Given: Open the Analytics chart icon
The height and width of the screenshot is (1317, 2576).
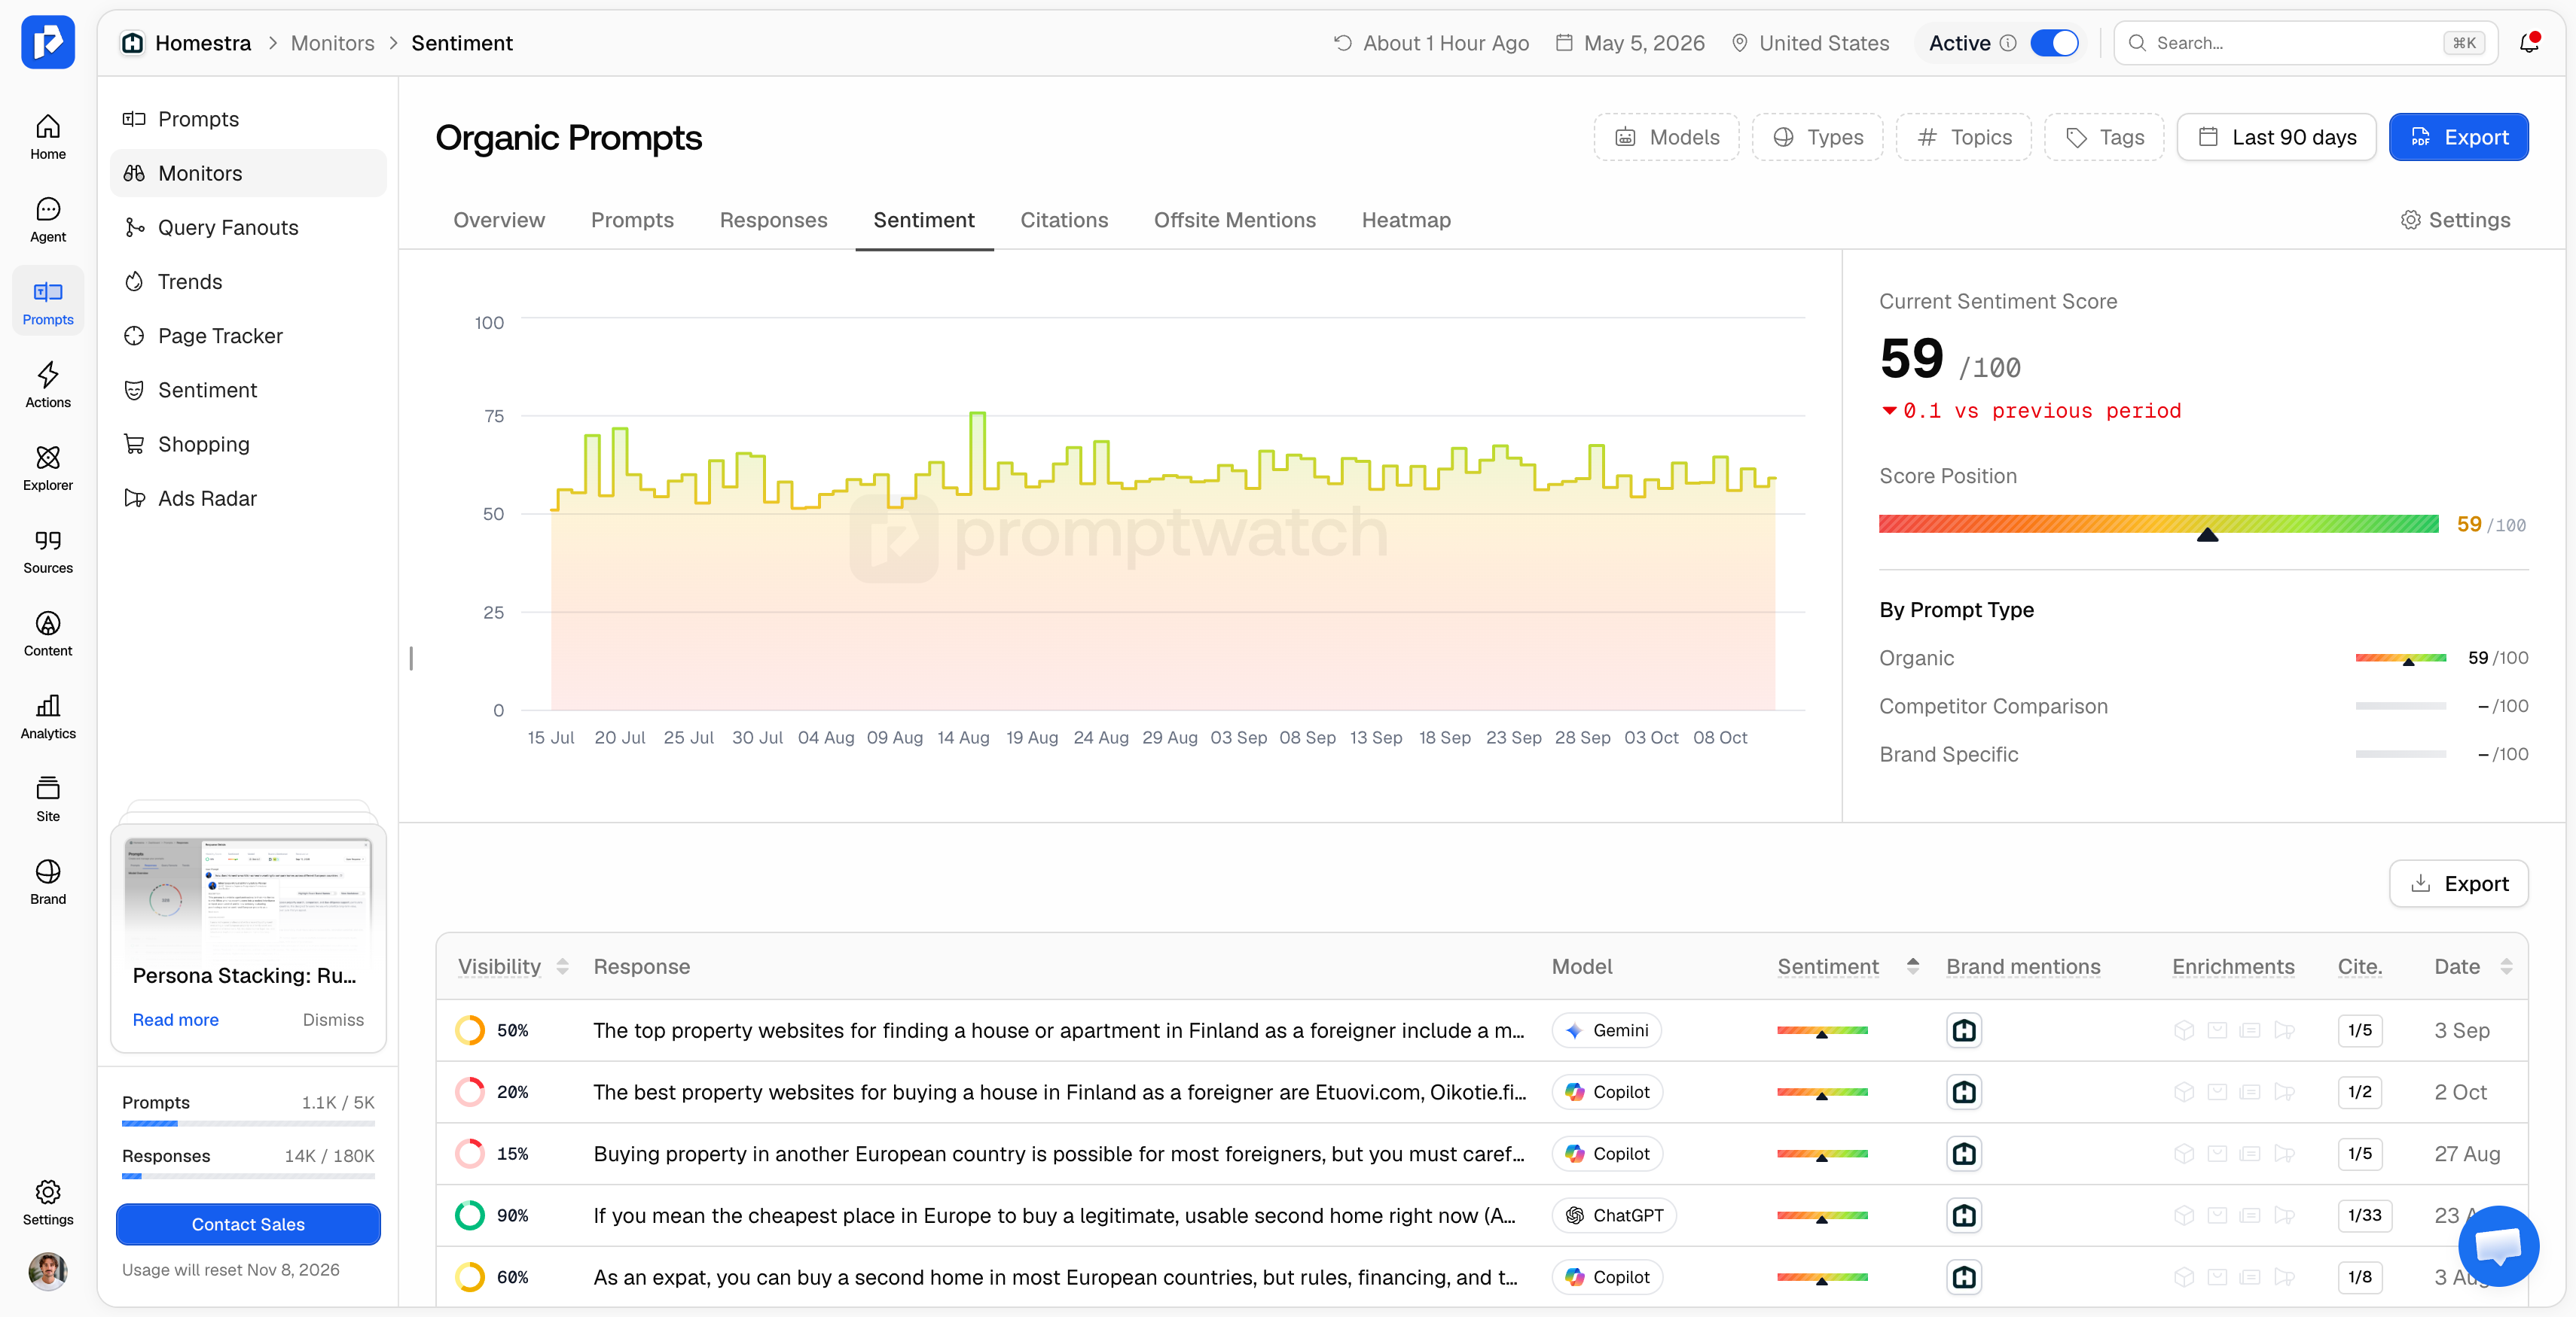Looking at the screenshot, I should 48,717.
